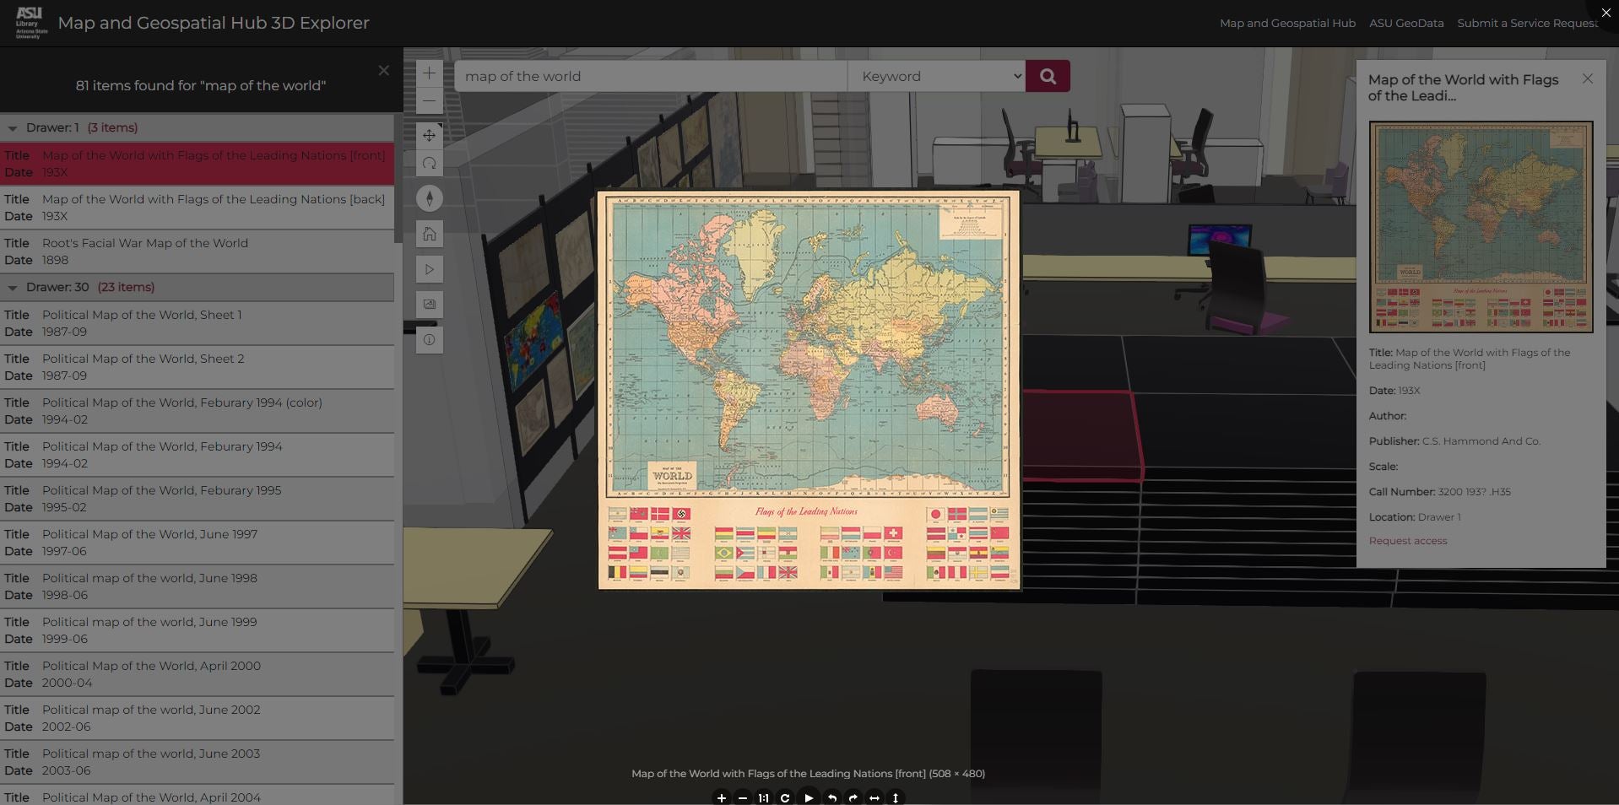This screenshot has height=805, width=1619.
Task: Click the ASU Library logo
Action: point(31,23)
